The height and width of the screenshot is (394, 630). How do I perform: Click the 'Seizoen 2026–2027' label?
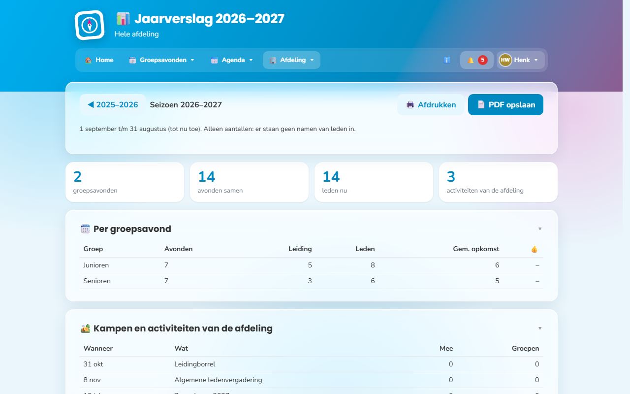(186, 105)
